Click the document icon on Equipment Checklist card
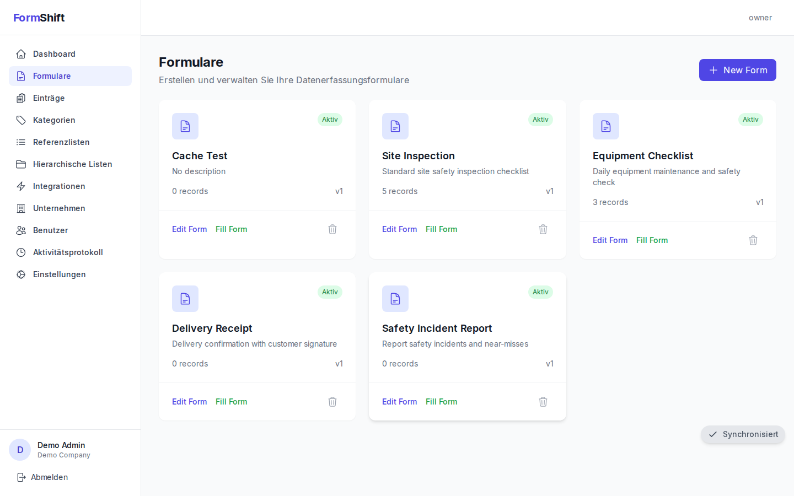Image resolution: width=794 pixels, height=496 pixels. pyautogui.click(x=606, y=126)
